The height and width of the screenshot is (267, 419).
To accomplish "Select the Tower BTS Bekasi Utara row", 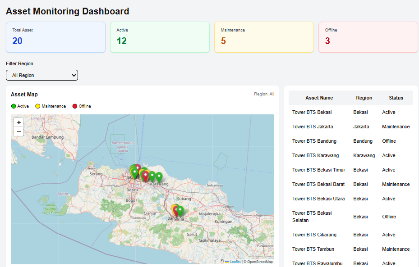I will point(351,199).
